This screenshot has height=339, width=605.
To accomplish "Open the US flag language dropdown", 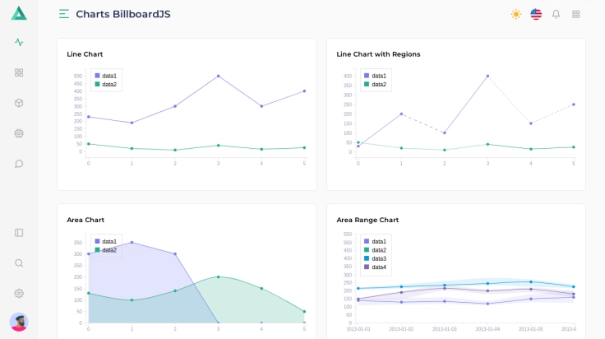I will point(536,14).
